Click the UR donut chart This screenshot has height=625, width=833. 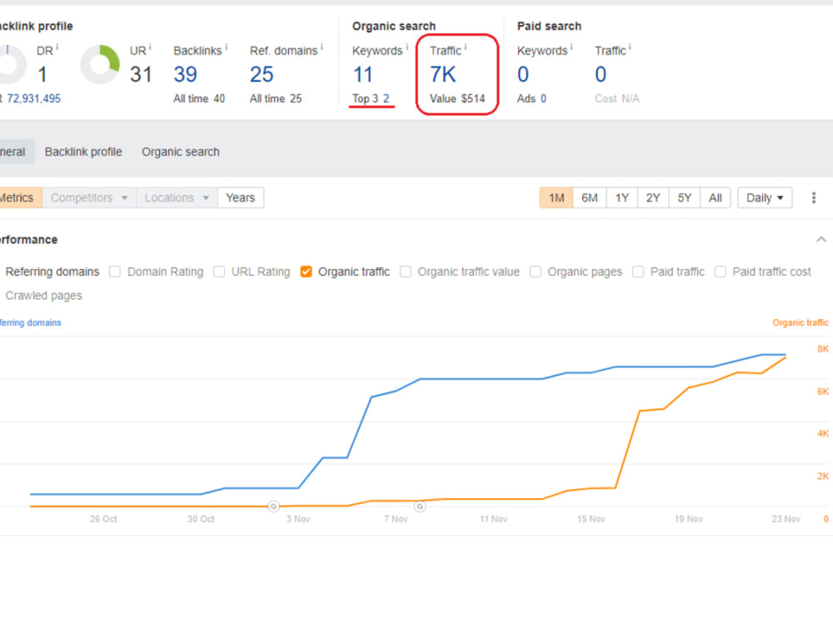coord(100,64)
